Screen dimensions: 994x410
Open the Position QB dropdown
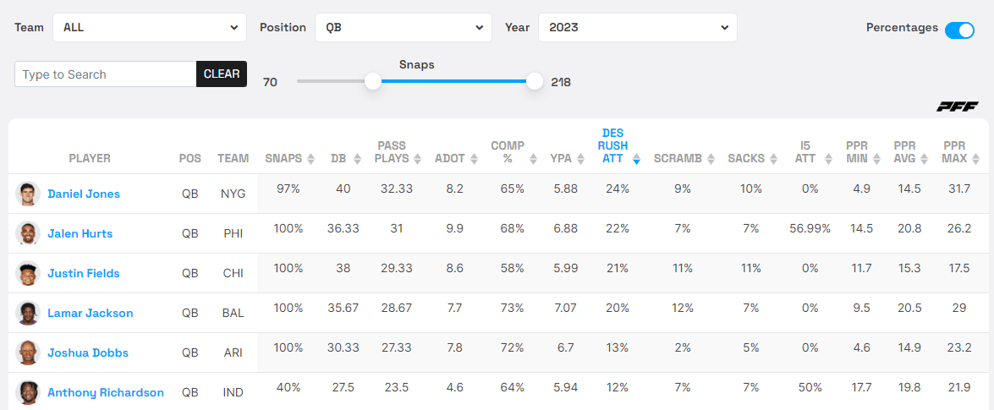[404, 28]
